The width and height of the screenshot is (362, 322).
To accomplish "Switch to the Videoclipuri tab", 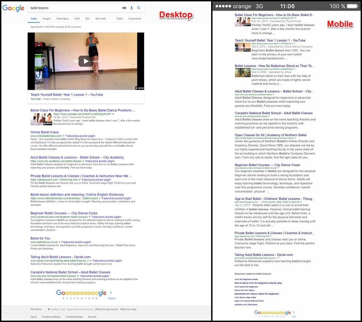I will (63, 19).
